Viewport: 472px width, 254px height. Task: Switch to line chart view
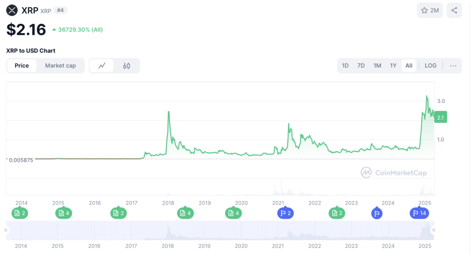[101, 65]
